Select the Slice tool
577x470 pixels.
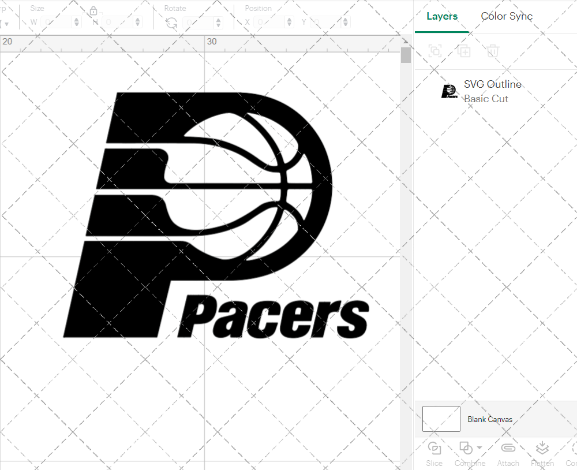click(434, 453)
